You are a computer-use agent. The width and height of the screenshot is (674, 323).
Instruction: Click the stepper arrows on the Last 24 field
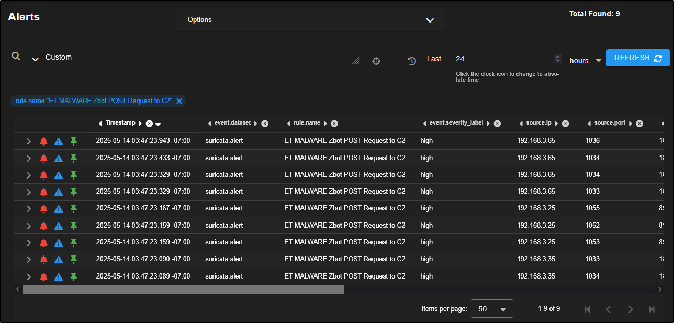point(558,59)
